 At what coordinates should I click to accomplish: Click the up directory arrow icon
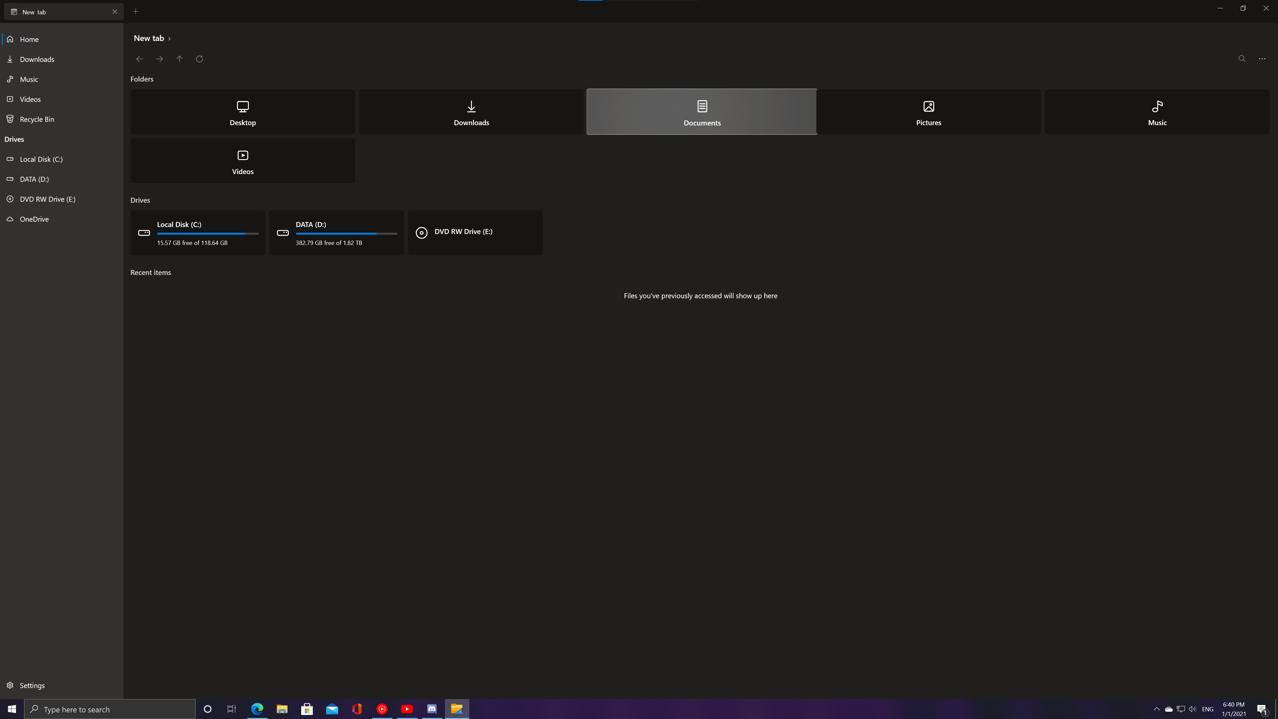[180, 59]
